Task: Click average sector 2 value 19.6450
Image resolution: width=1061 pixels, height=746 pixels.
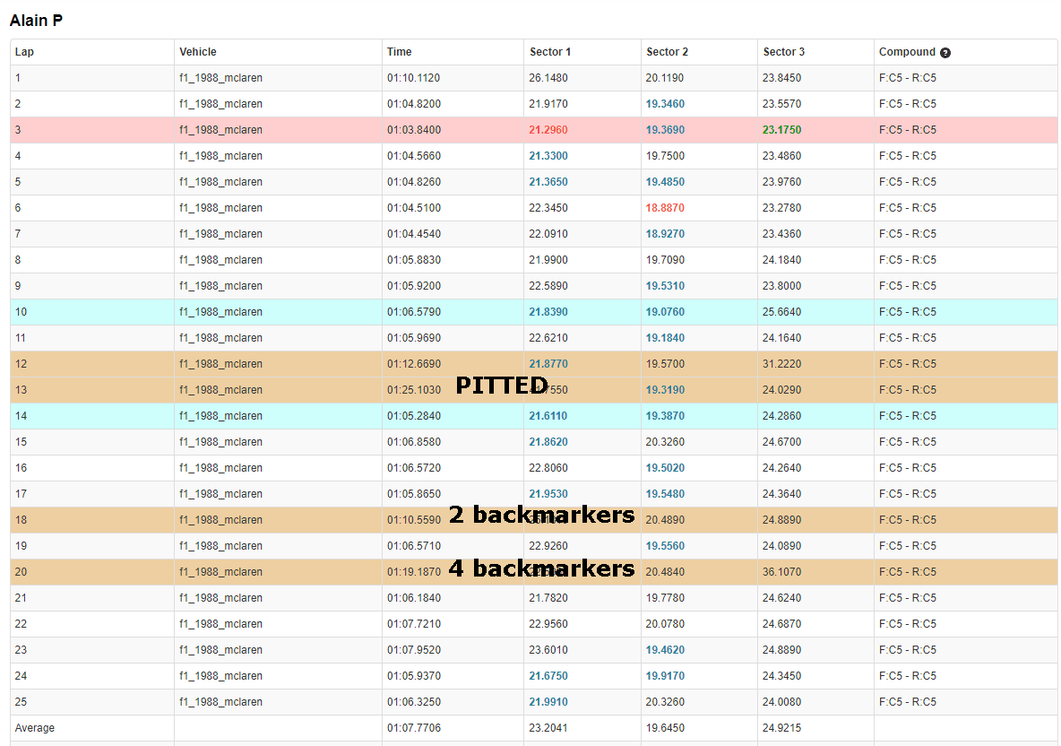Action: pos(665,728)
